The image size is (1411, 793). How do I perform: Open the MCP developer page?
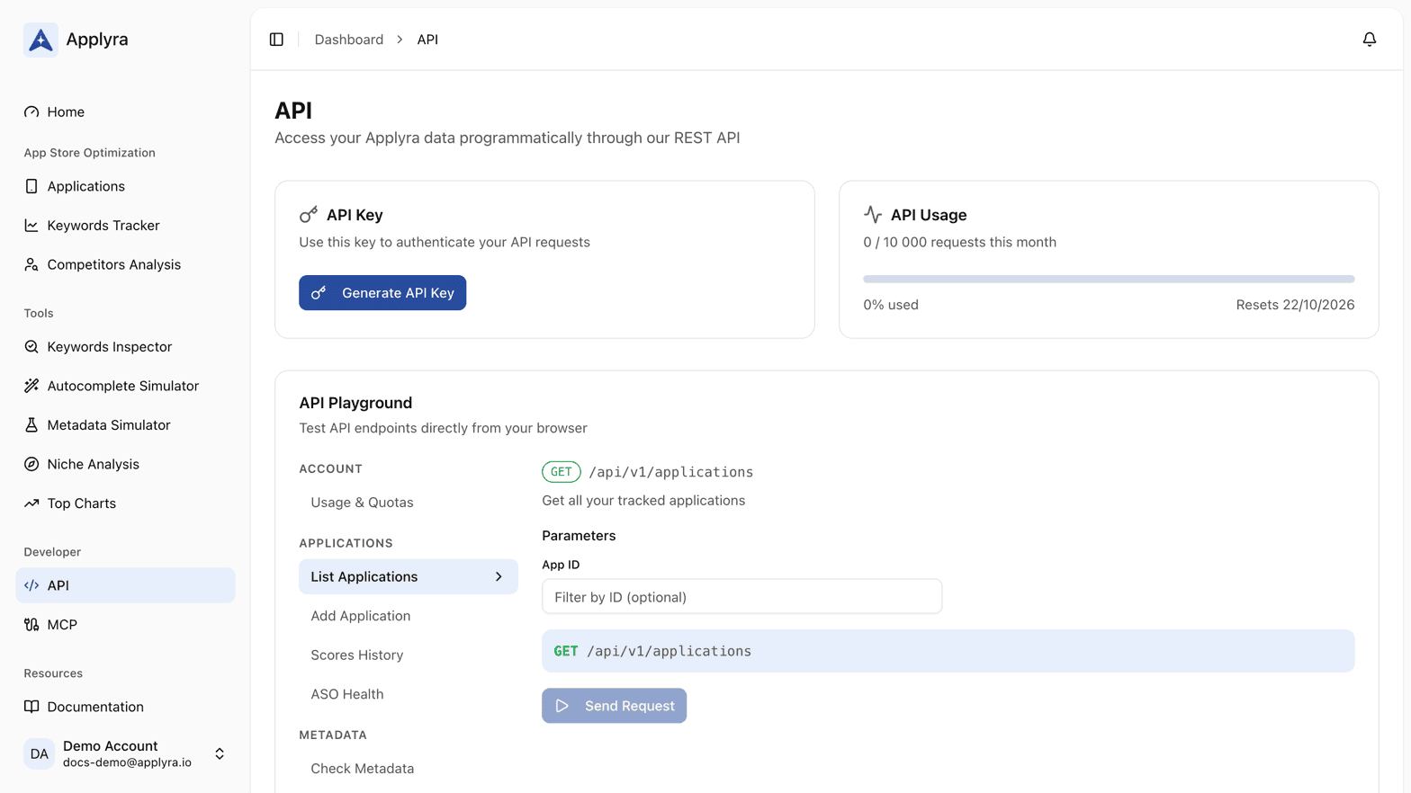point(126,625)
